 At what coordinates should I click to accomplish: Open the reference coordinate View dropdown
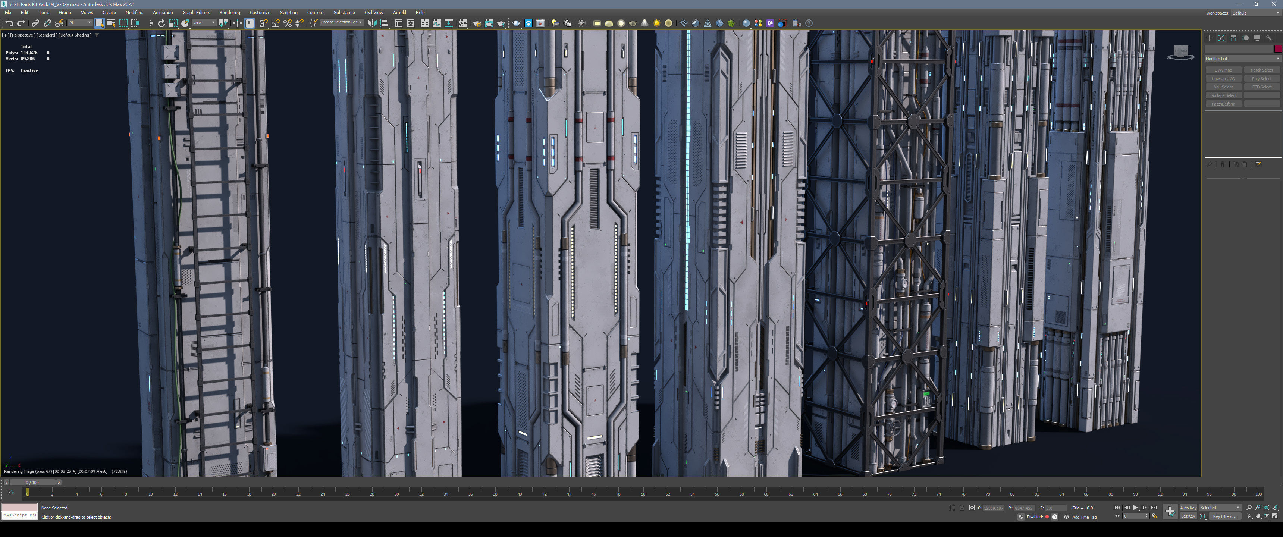(204, 22)
